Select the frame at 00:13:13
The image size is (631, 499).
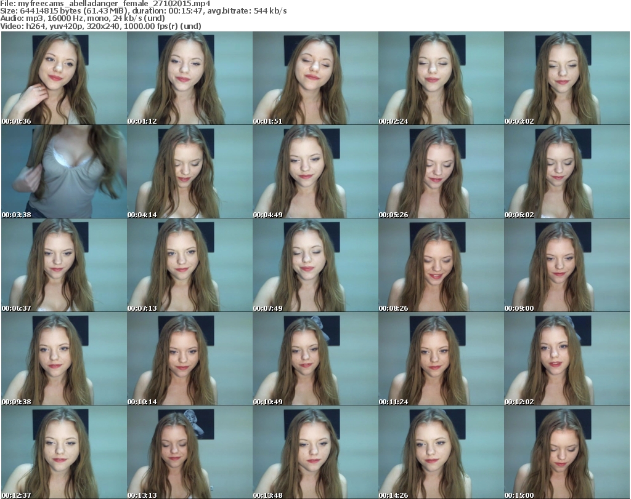pos(190,452)
